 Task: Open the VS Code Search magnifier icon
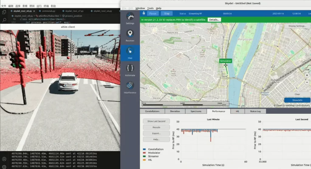coord(4,20)
